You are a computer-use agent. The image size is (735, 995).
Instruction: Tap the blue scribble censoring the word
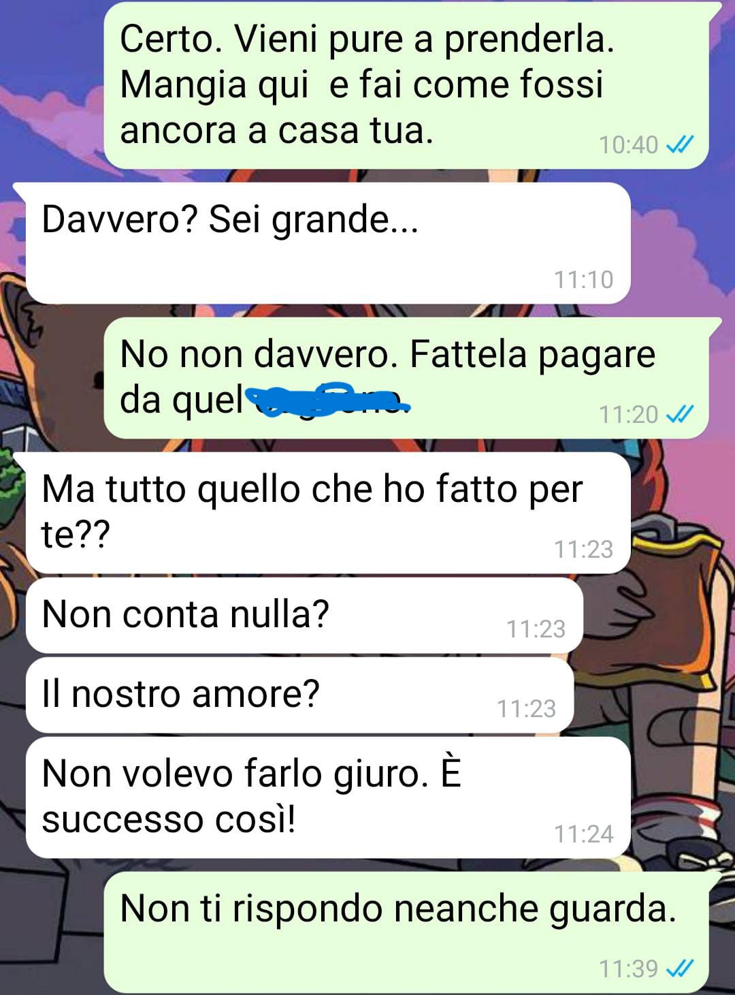(327, 400)
